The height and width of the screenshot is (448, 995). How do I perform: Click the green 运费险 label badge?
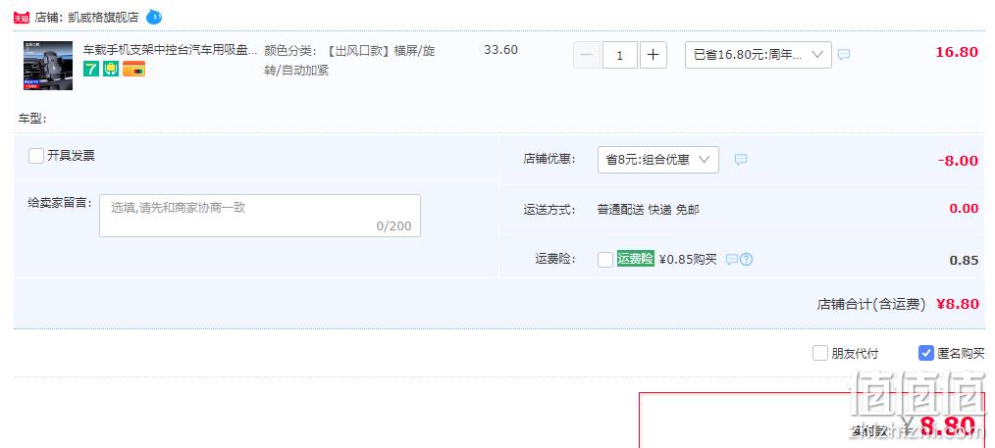pos(635,259)
